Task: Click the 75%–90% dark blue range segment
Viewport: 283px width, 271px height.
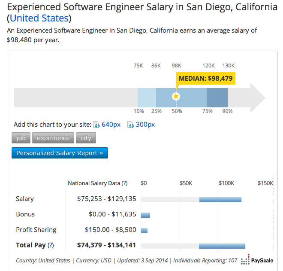Action: [x=217, y=96]
